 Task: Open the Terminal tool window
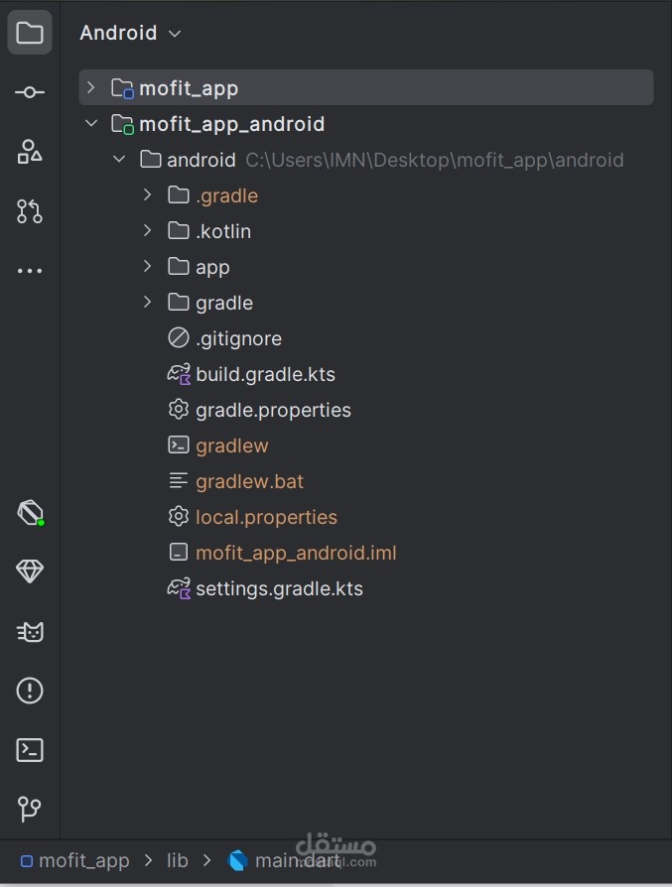point(30,750)
